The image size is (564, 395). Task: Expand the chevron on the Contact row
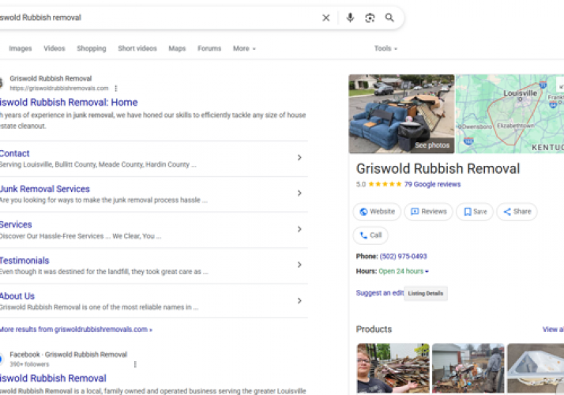(x=299, y=157)
